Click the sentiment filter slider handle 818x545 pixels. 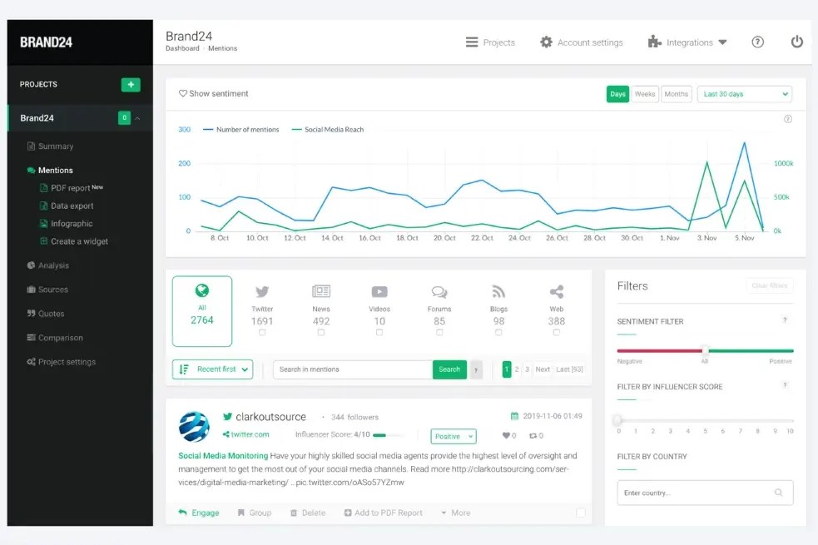coord(705,350)
